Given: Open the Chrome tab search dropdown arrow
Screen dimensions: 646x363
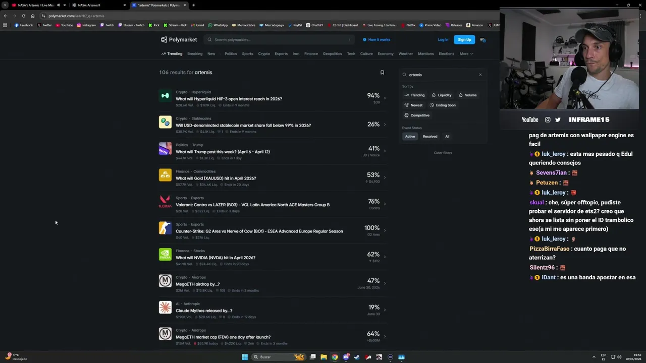Looking at the screenshot, I should click(5, 5).
